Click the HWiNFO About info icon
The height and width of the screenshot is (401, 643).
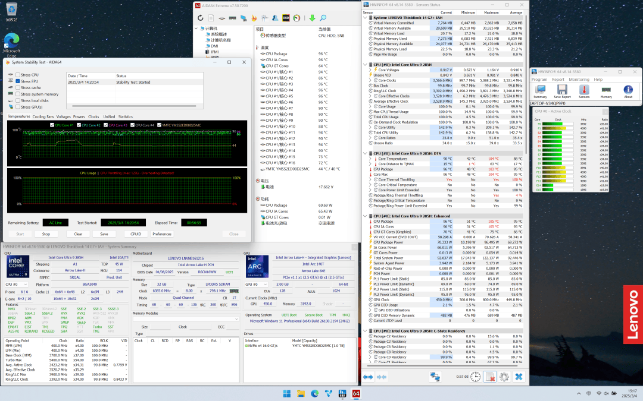pyautogui.click(x=628, y=91)
